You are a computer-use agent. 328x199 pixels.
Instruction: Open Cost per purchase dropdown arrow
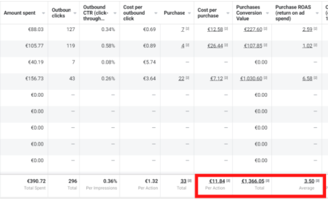point(228,13)
